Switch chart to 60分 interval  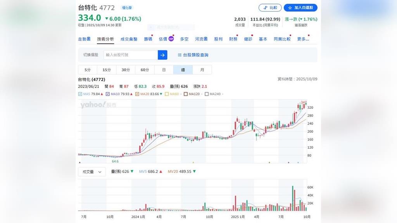(x=145, y=70)
